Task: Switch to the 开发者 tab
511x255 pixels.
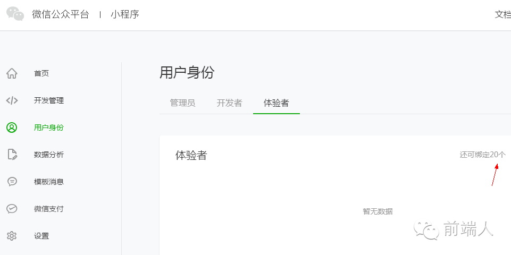Action: point(229,103)
